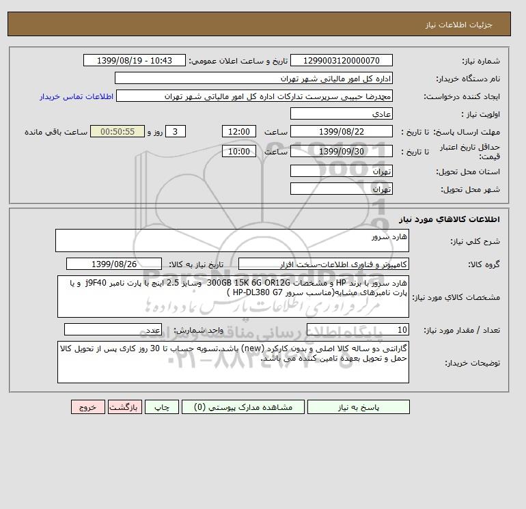Click the buyer notes text area
526x509 pixels.
tap(233, 362)
